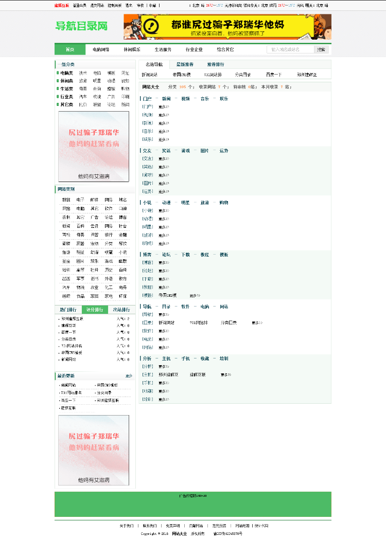Image resolution: width=386 pixels, height=539 pixels.
Task: Open the 休闲类 primary category
Action: pos(66,81)
